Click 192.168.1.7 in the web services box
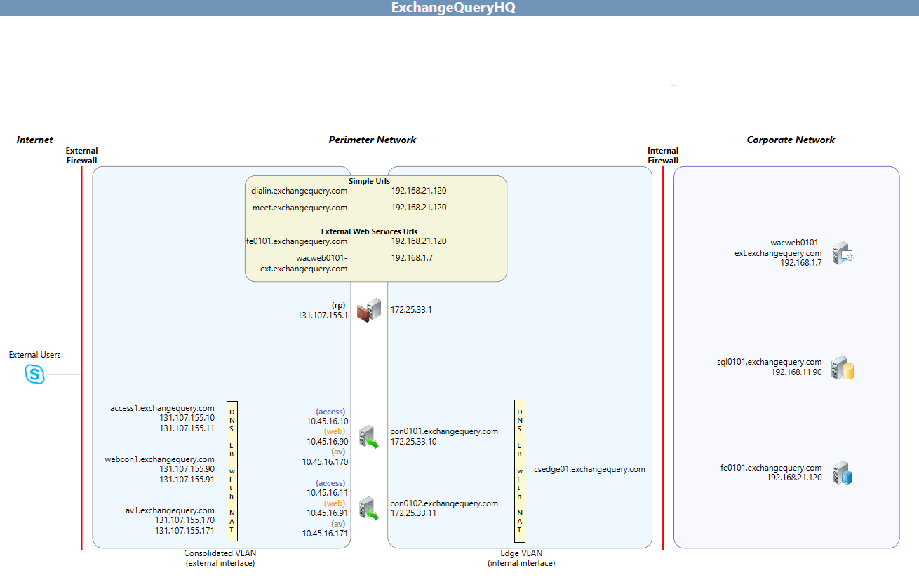The image size is (919, 582). [x=412, y=258]
